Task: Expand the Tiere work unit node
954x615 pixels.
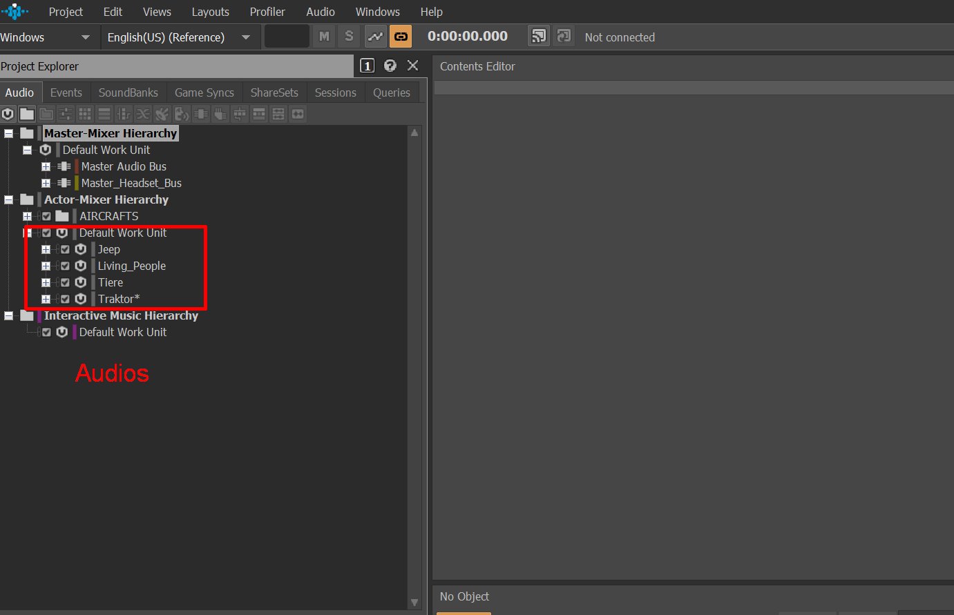Action: pyautogui.click(x=46, y=282)
